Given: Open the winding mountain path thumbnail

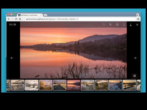Looking at the screenshot, I should (x=102, y=85).
